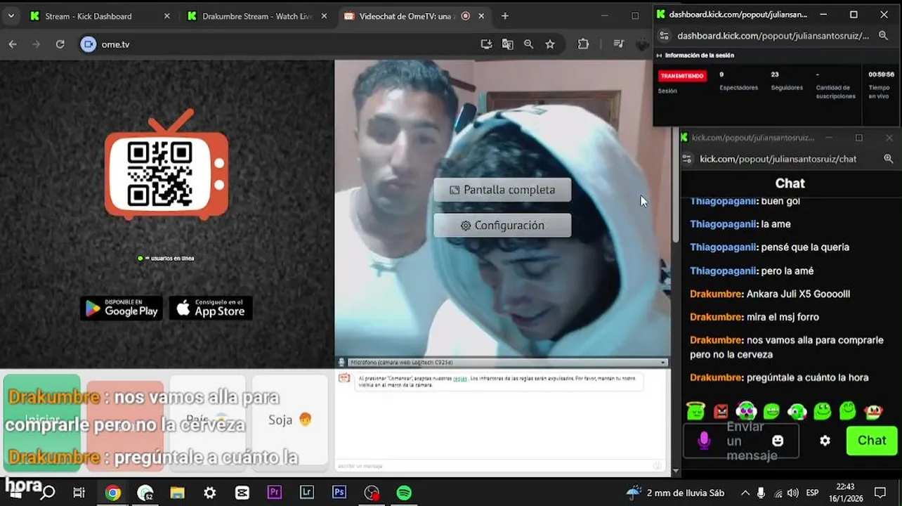Insert the halo green emote
902x506 pixels.
tap(695, 410)
